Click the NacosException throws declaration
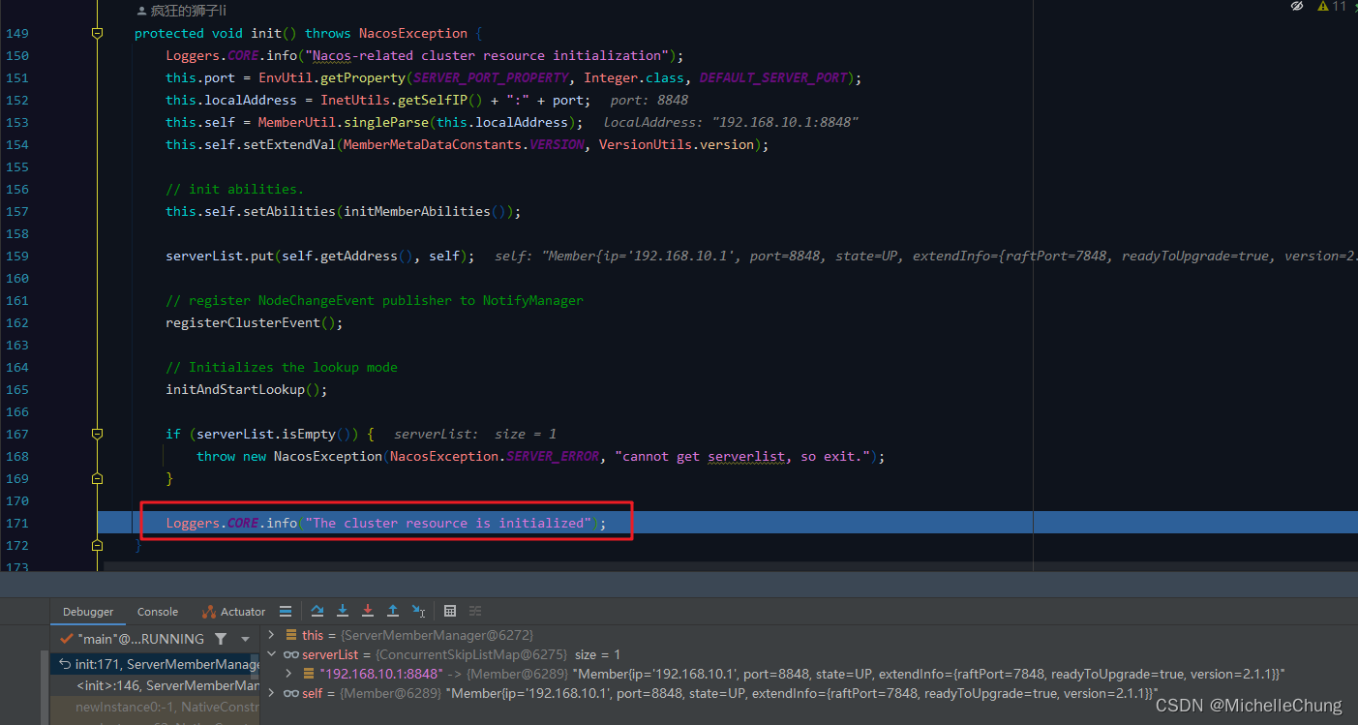The width and height of the screenshot is (1358, 725). click(413, 33)
